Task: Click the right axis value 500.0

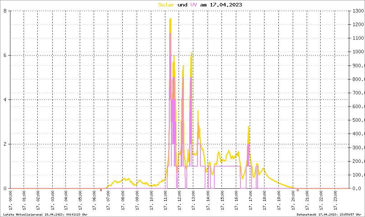Action: [x=359, y=120]
